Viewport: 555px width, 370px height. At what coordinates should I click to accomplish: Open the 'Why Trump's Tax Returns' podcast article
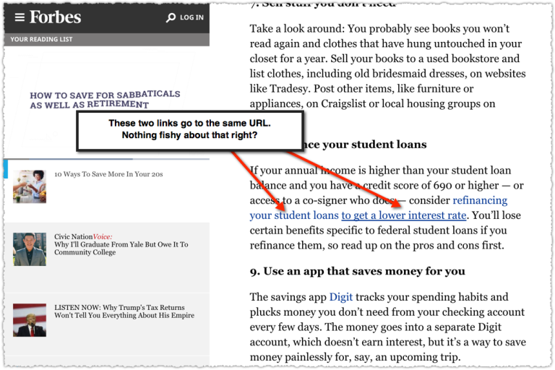[124, 311]
